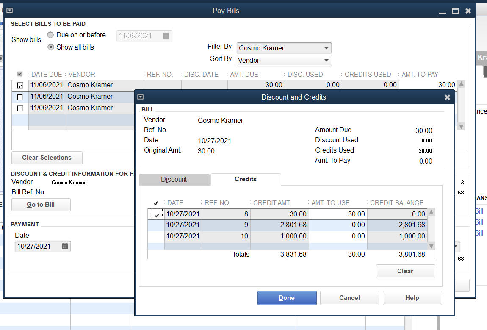Select the Credits tab
Image resolution: width=487 pixels, height=330 pixels.
tap(245, 179)
